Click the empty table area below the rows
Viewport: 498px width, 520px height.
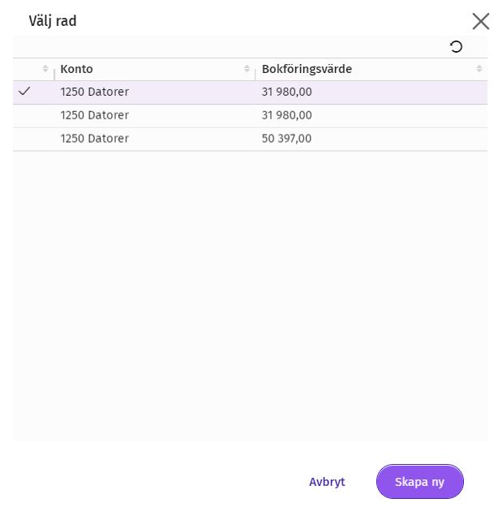click(x=250, y=296)
